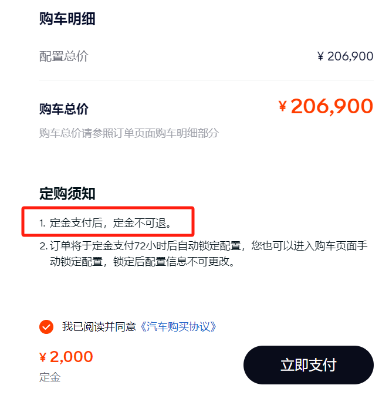Click the grey note 购车总价请参照订单页面购车明细部分

click(129, 133)
